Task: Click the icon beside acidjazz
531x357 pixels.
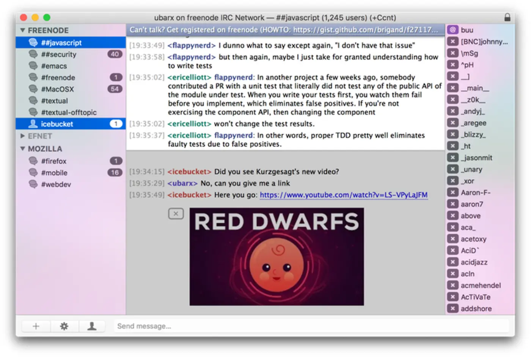Action: click(x=452, y=262)
